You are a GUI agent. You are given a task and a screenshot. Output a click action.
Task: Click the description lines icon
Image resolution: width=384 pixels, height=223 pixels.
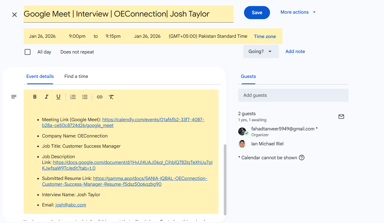click(x=14, y=97)
